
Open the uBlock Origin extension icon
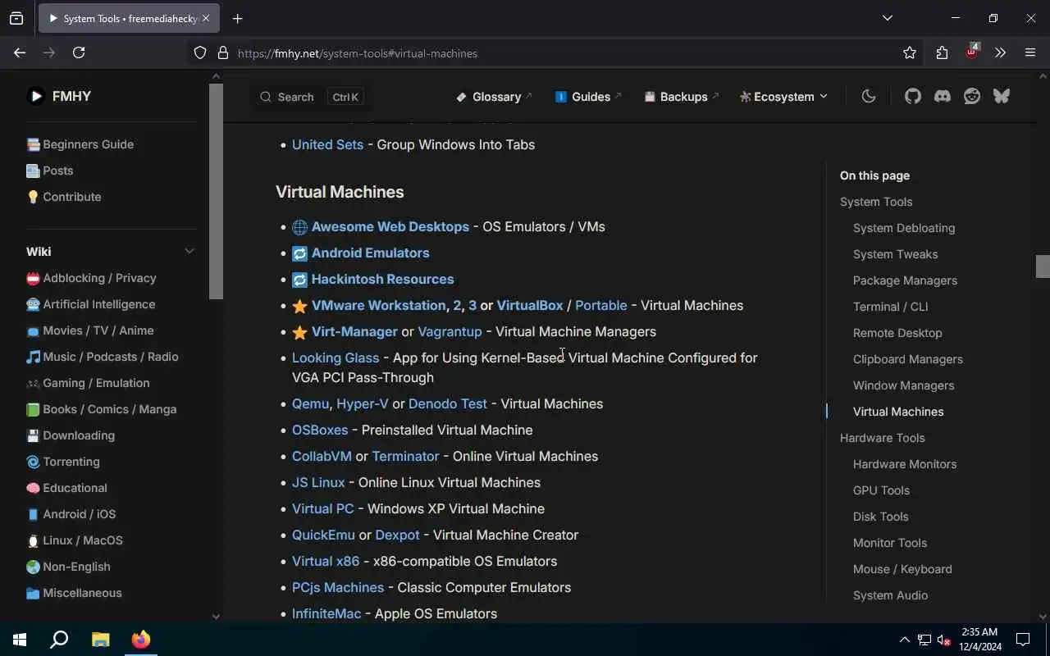tap(971, 52)
